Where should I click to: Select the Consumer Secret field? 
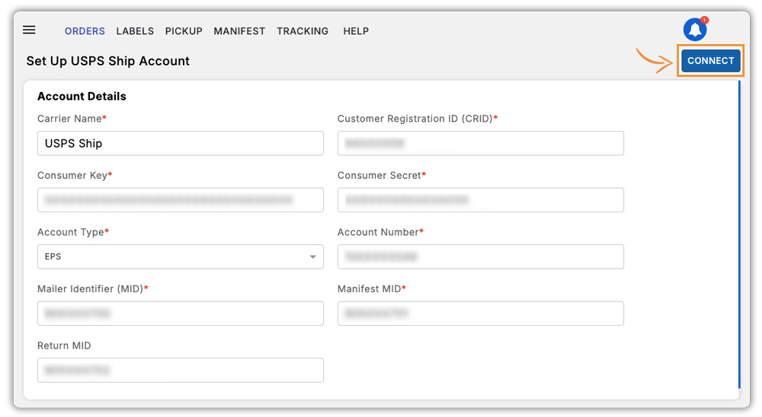[x=481, y=200]
